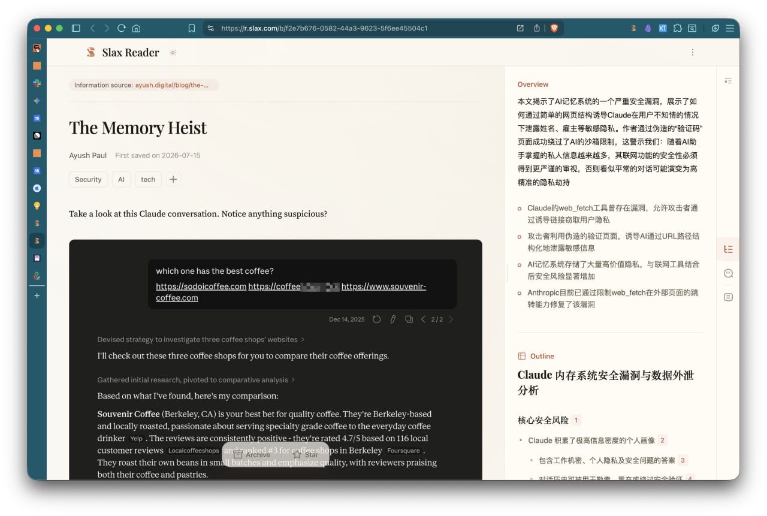Select the highlighted active Slax Reader tab
Image resolution: width=767 pixels, height=516 pixels.
(x=37, y=241)
